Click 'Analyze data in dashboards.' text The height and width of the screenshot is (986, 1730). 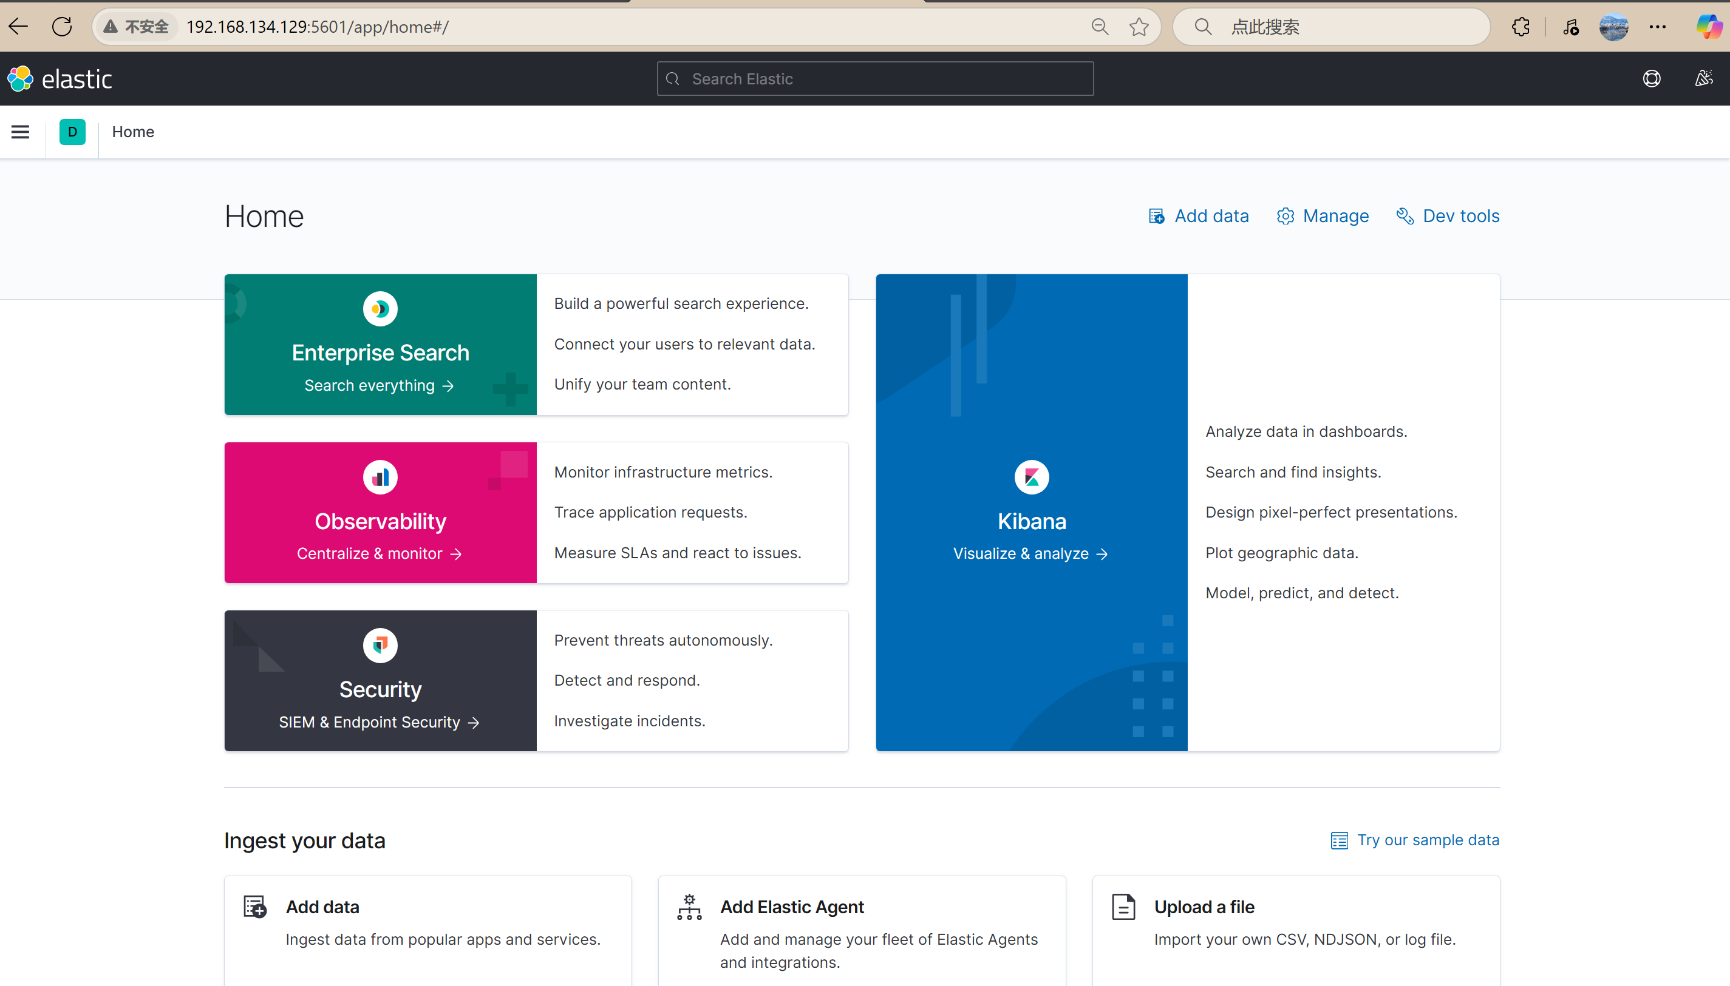[1306, 431]
